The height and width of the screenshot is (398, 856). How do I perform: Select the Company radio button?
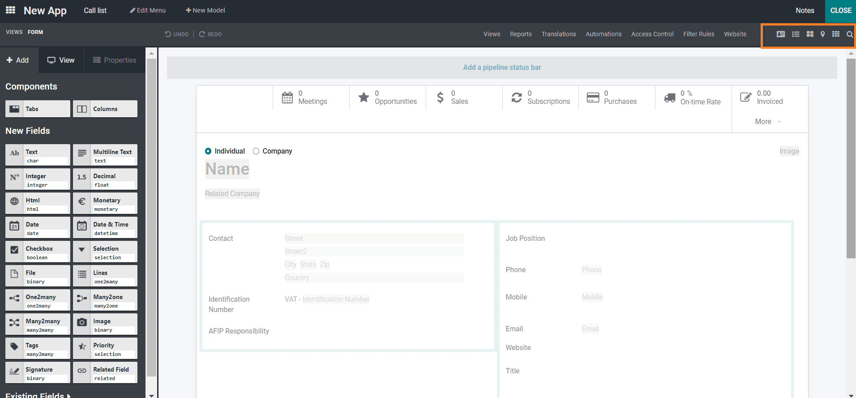click(x=256, y=151)
